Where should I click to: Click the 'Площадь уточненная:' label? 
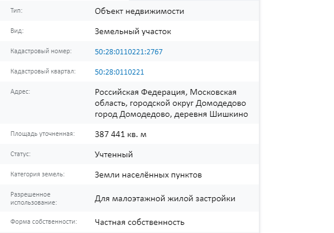point(43,134)
